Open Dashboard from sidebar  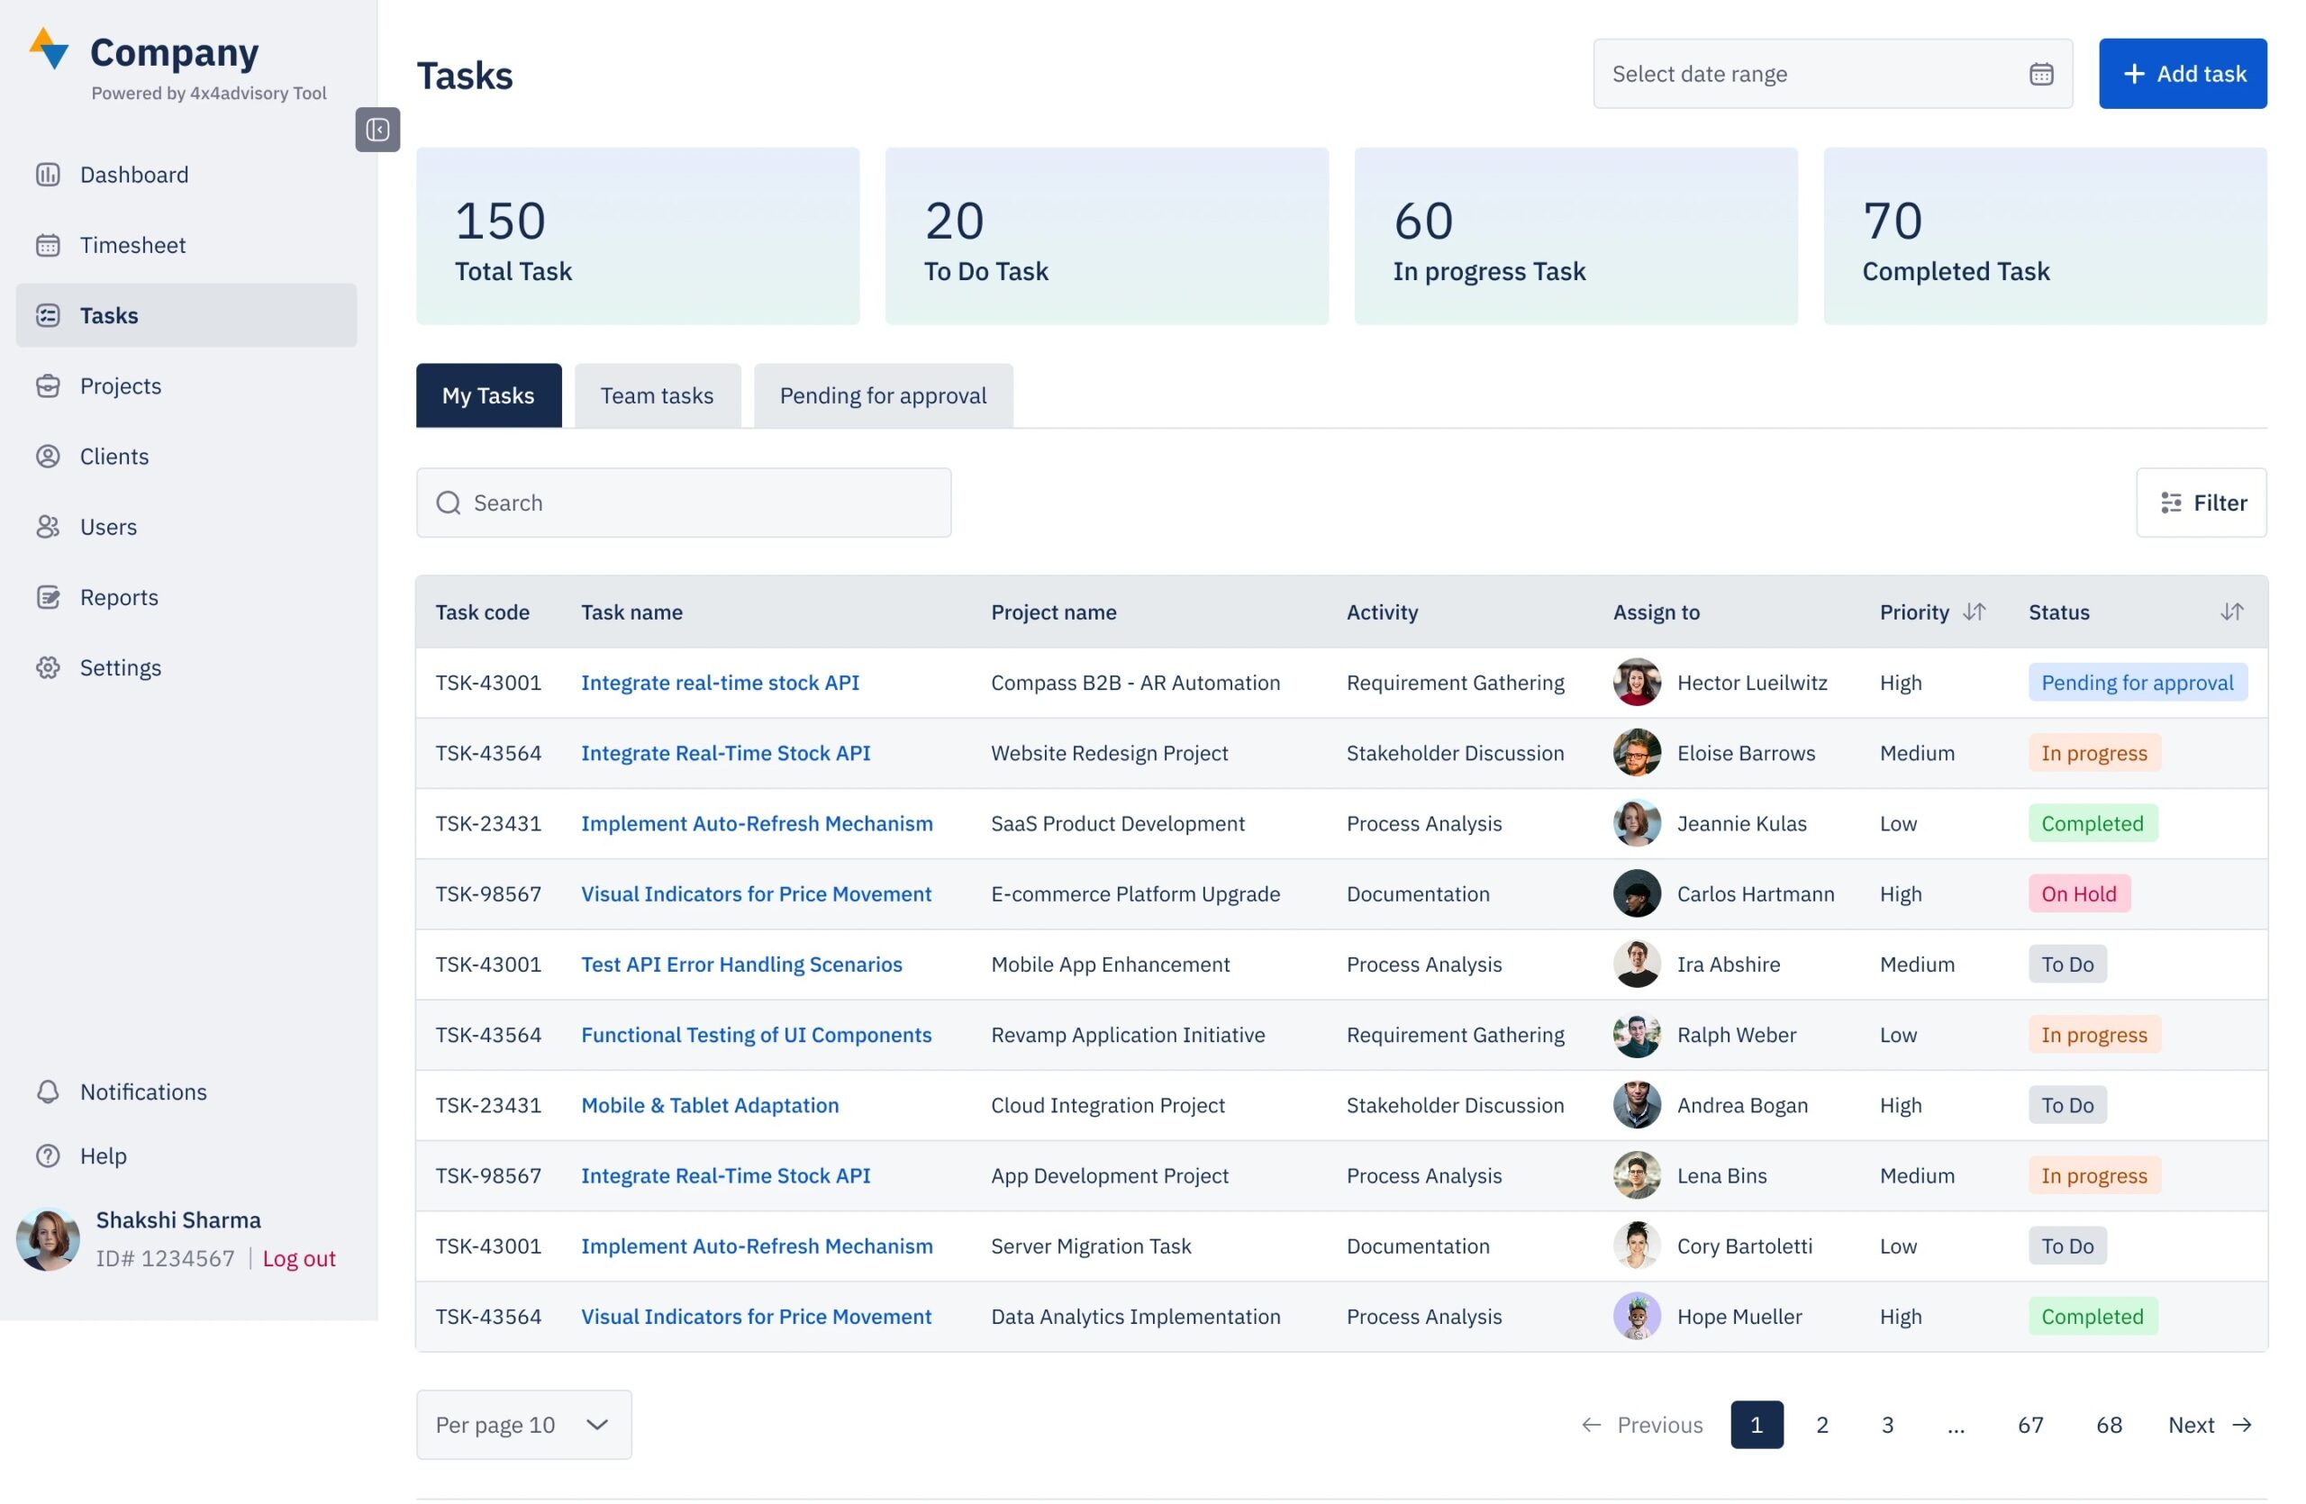(x=133, y=175)
